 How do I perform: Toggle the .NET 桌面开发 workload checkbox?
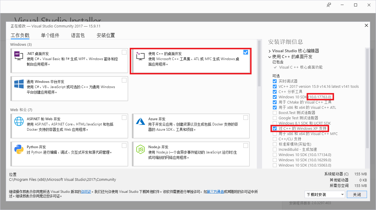[124, 52]
